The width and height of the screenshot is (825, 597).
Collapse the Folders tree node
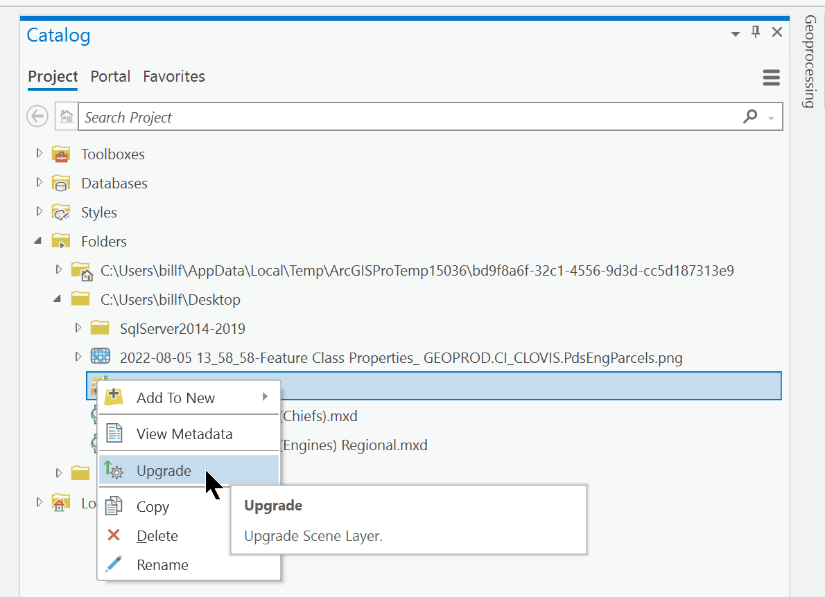pyautogui.click(x=39, y=241)
